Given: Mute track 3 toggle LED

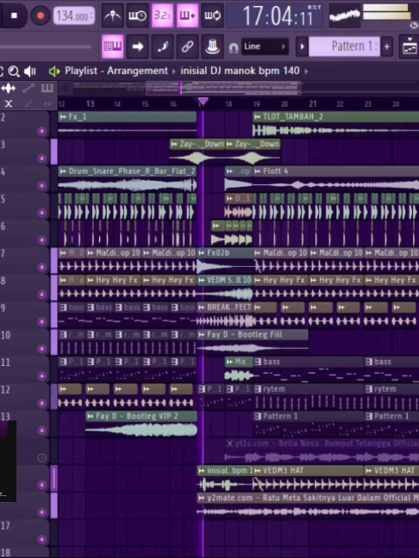Looking at the screenshot, I should tap(41, 158).
